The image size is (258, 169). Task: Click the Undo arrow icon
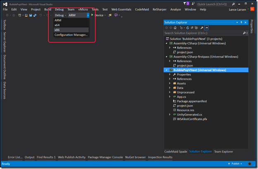click(41, 15)
